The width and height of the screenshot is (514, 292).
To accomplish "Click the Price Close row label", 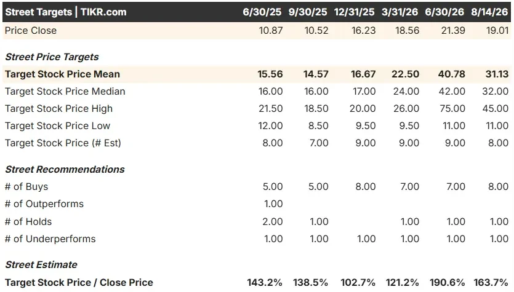I will click(x=31, y=31).
